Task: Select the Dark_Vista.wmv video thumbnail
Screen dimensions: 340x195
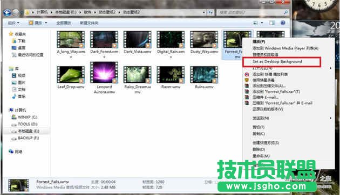Action: click(138, 40)
